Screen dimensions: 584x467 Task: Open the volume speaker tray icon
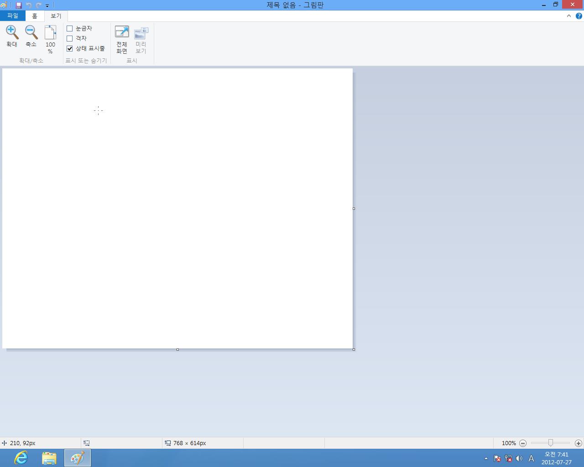(x=519, y=458)
